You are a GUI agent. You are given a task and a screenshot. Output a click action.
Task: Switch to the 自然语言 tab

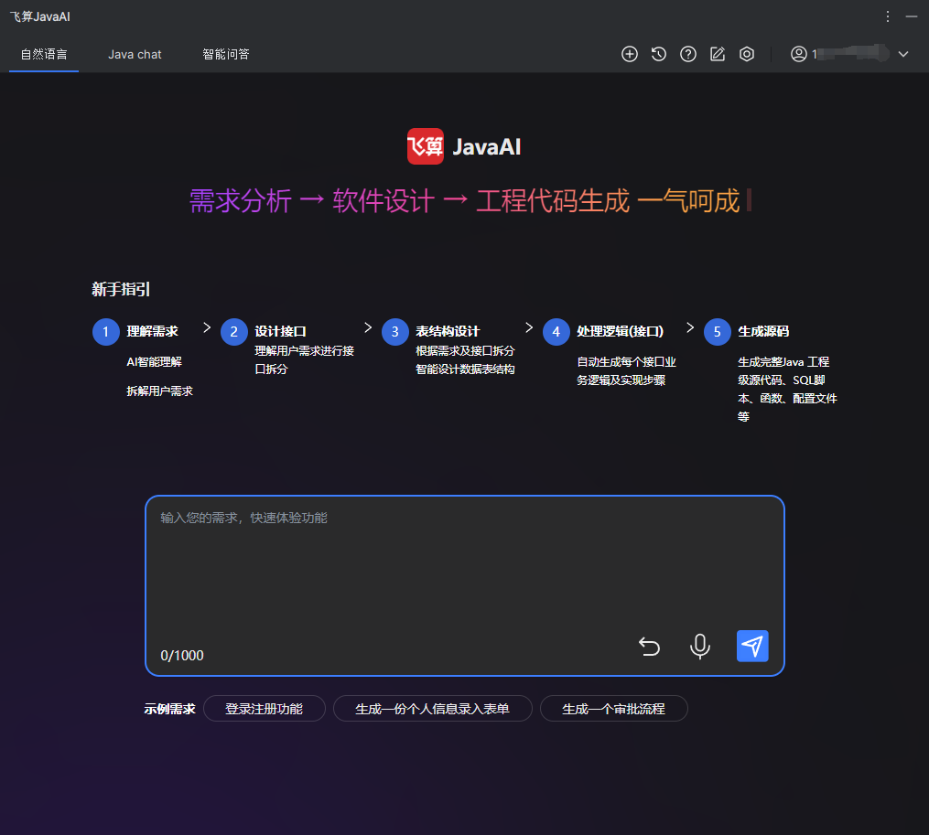pos(44,55)
